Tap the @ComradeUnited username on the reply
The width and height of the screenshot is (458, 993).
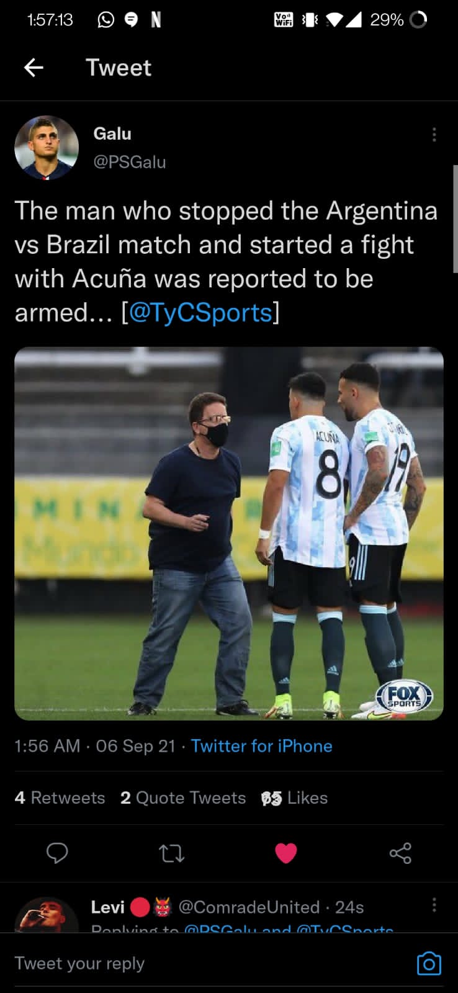(249, 907)
